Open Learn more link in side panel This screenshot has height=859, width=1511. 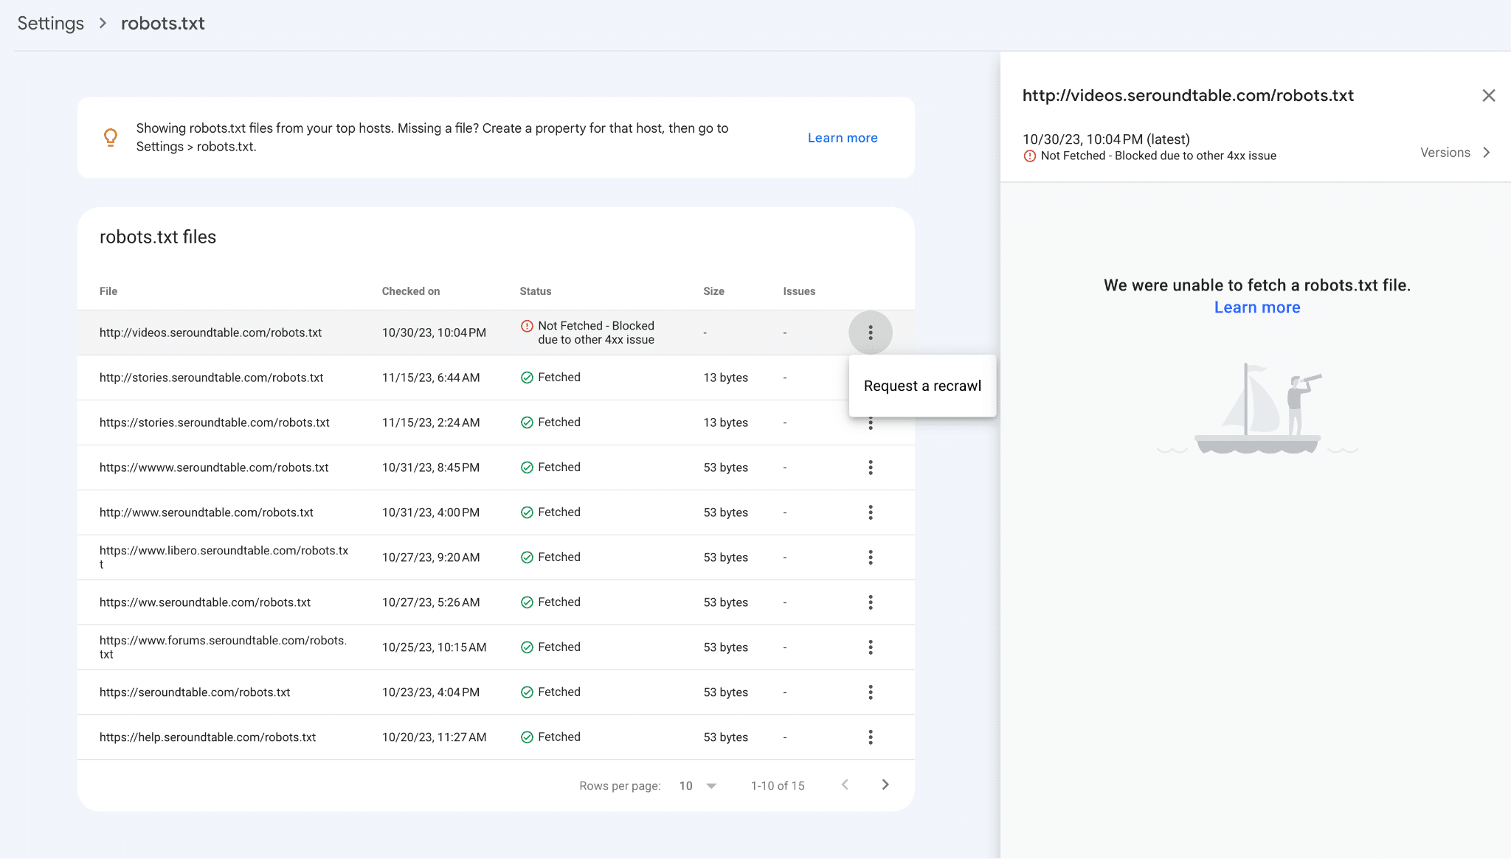1257,307
